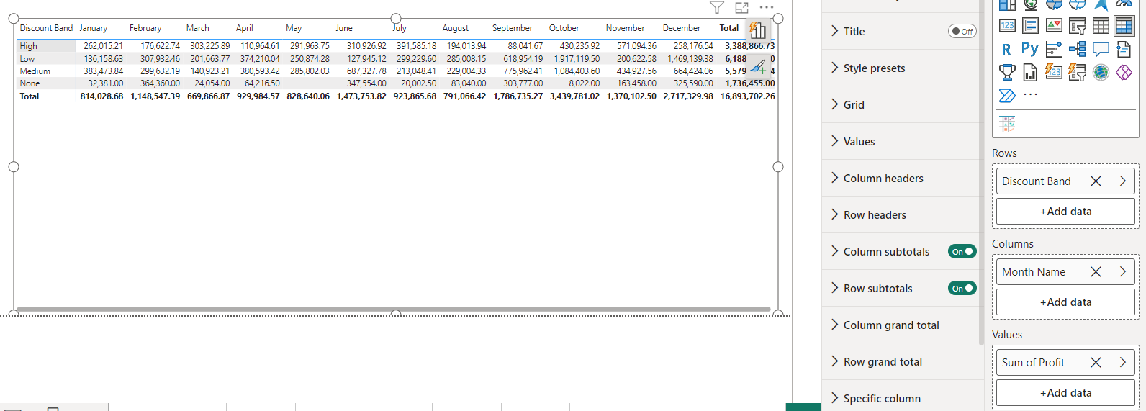Image resolution: width=1146 pixels, height=411 pixels.
Task: Insert a Python (Py) visual
Action: 1030,49
